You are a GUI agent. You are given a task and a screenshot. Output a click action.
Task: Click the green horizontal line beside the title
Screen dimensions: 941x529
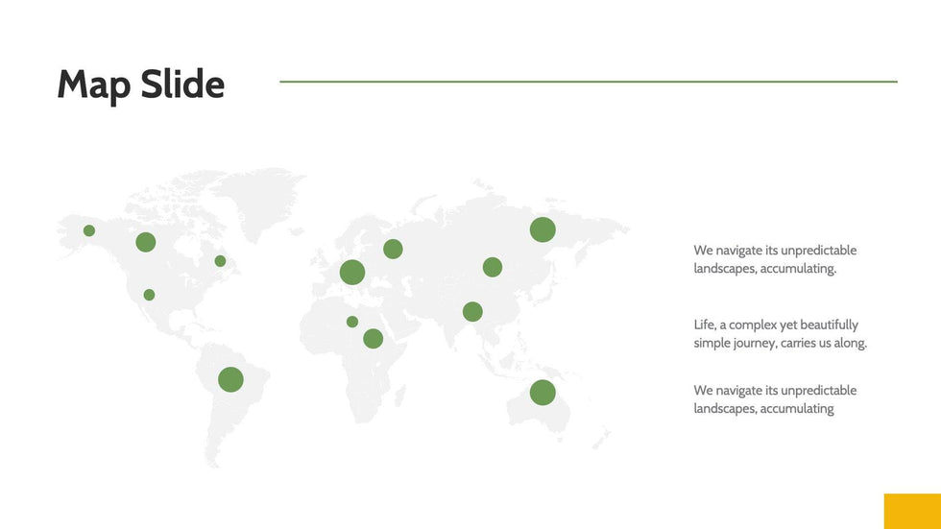tap(588, 82)
